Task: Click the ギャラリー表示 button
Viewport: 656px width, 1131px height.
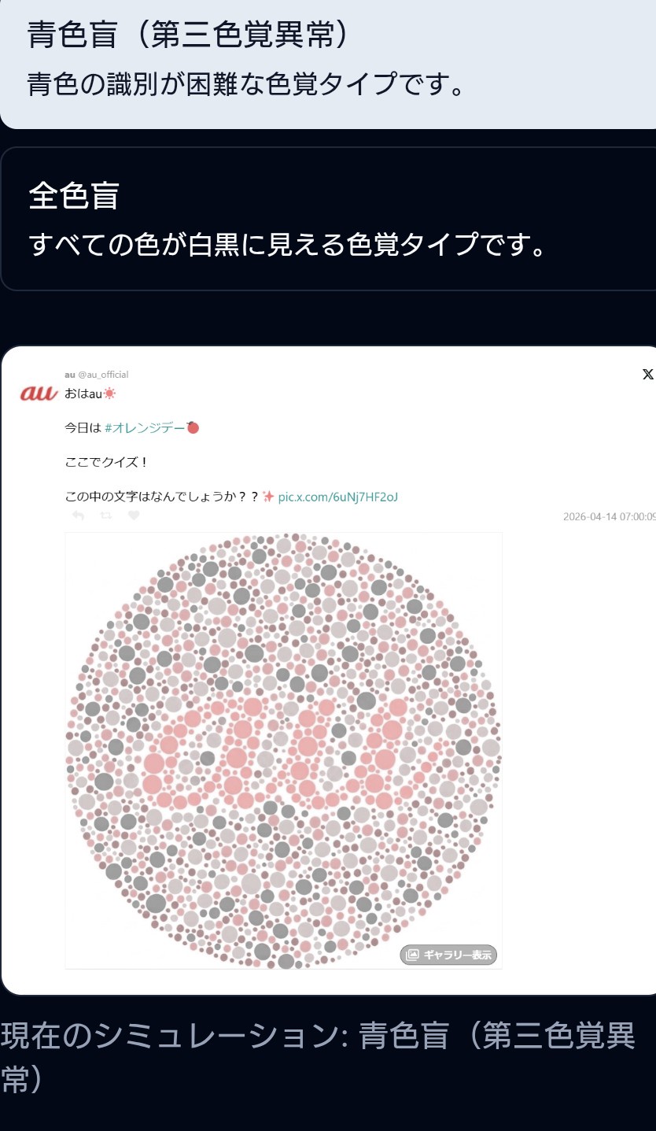Action: click(449, 955)
